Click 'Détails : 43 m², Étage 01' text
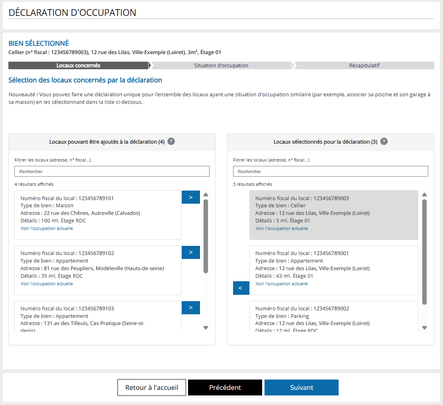The height and width of the screenshot is (405, 443). point(284,276)
